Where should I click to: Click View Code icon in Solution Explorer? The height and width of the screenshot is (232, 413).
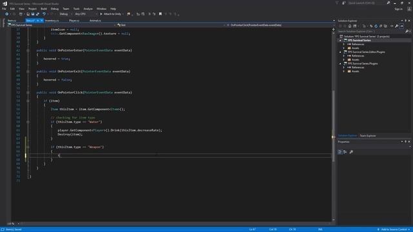392,26
